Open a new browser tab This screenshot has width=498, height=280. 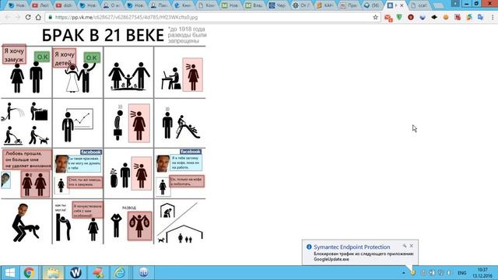pyautogui.click(x=439, y=5)
